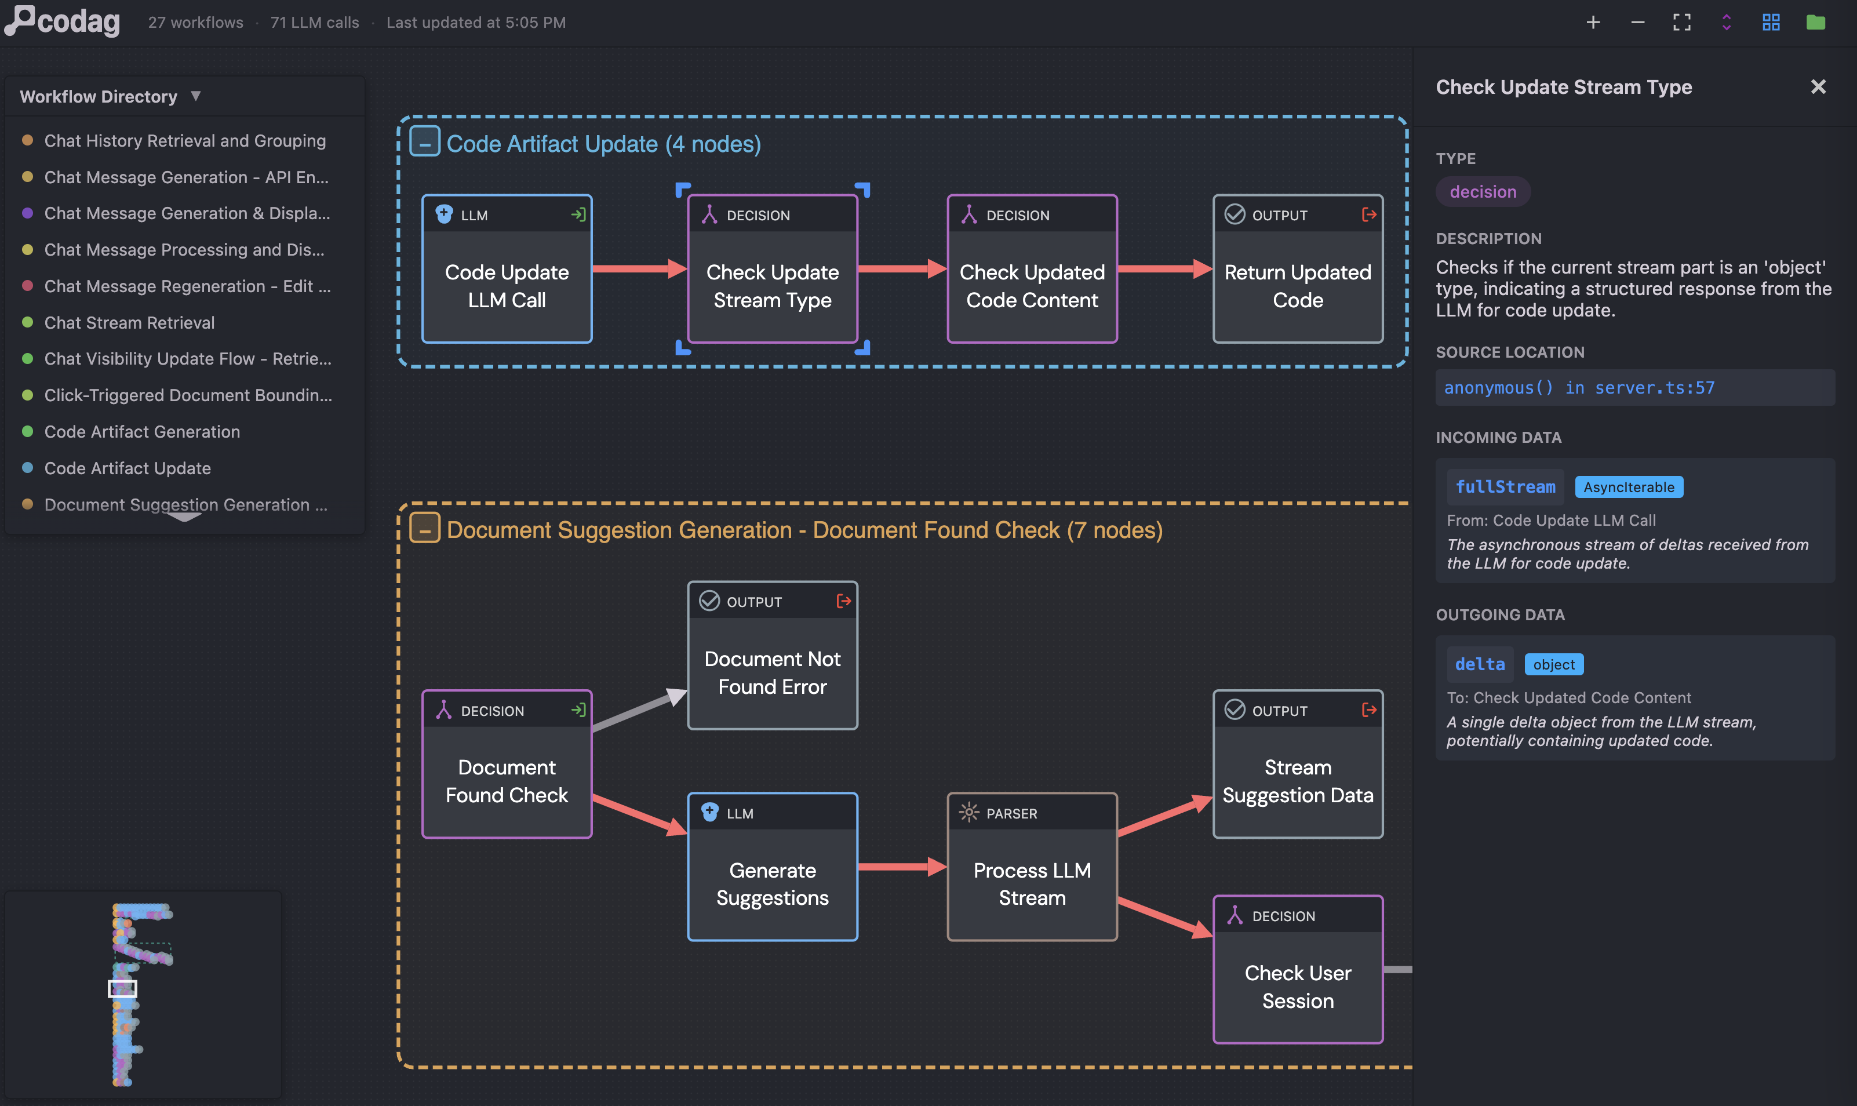Click the zoom out minus icon
The image size is (1857, 1106).
click(1637, 23)
